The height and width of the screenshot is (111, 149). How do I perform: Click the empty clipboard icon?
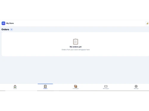click(x=76, y=41)
